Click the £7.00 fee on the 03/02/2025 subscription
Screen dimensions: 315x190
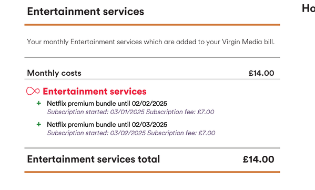tap(207, 133)
